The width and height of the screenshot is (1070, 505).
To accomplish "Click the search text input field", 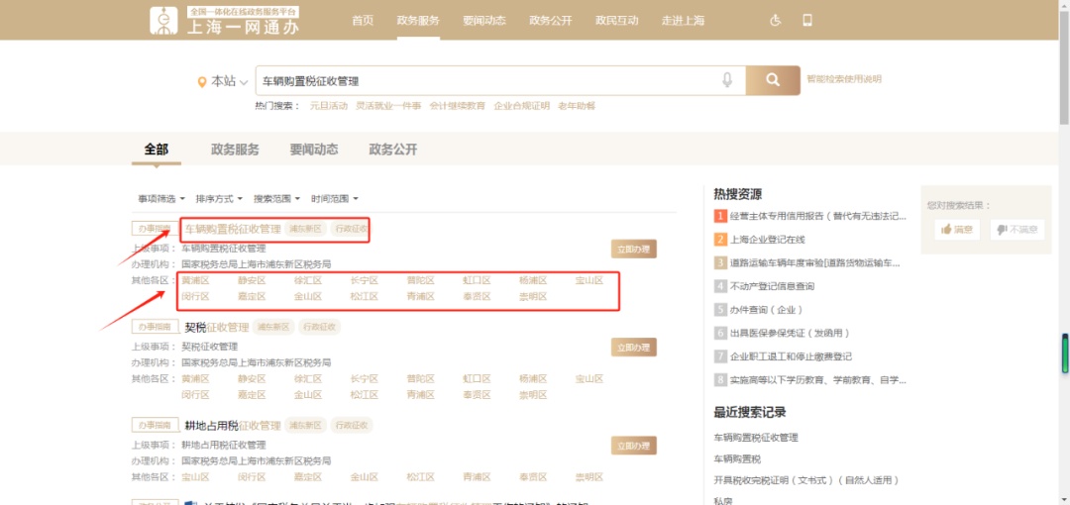I will tap(485, 81).
